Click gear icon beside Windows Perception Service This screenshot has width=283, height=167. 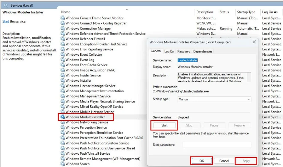(63, 128)
